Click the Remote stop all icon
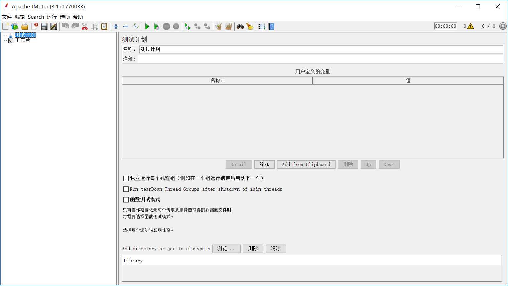Viewport: 508px width, 286px height. click(x=198, y=26)
